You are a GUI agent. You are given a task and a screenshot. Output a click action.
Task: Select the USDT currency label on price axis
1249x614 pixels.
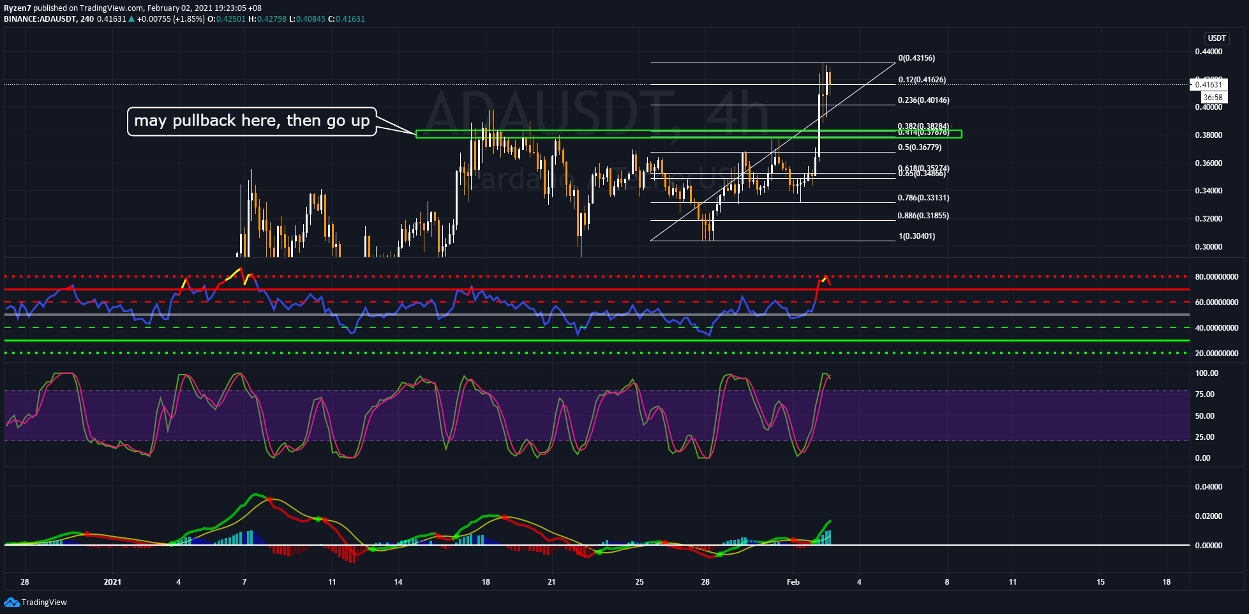pyautogui.click(x=1217, y=38)
